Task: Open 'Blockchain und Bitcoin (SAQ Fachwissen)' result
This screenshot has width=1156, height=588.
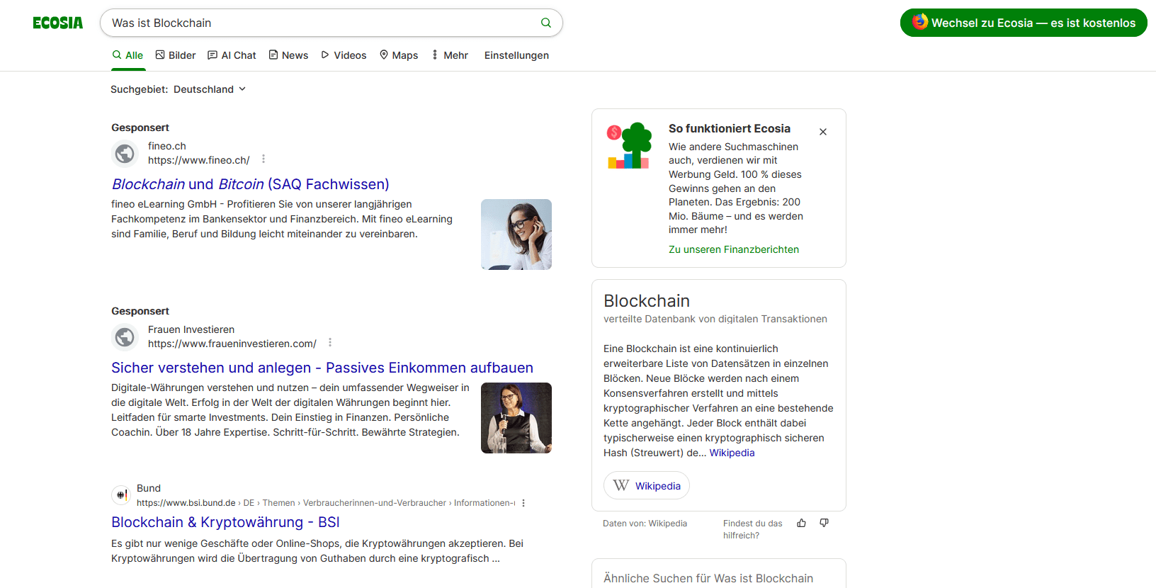Action: (x=250, y=184)
